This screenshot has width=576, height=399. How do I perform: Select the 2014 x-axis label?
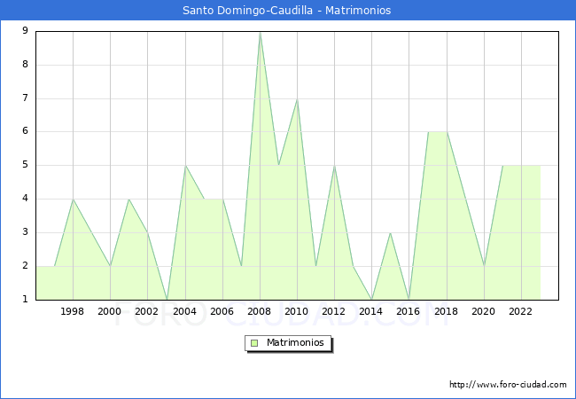[371, 311]
